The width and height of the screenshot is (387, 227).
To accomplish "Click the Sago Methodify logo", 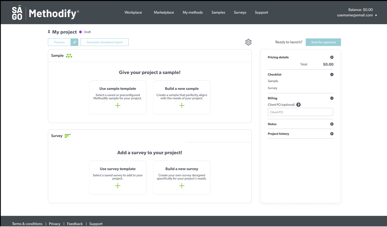I will 45,13.
